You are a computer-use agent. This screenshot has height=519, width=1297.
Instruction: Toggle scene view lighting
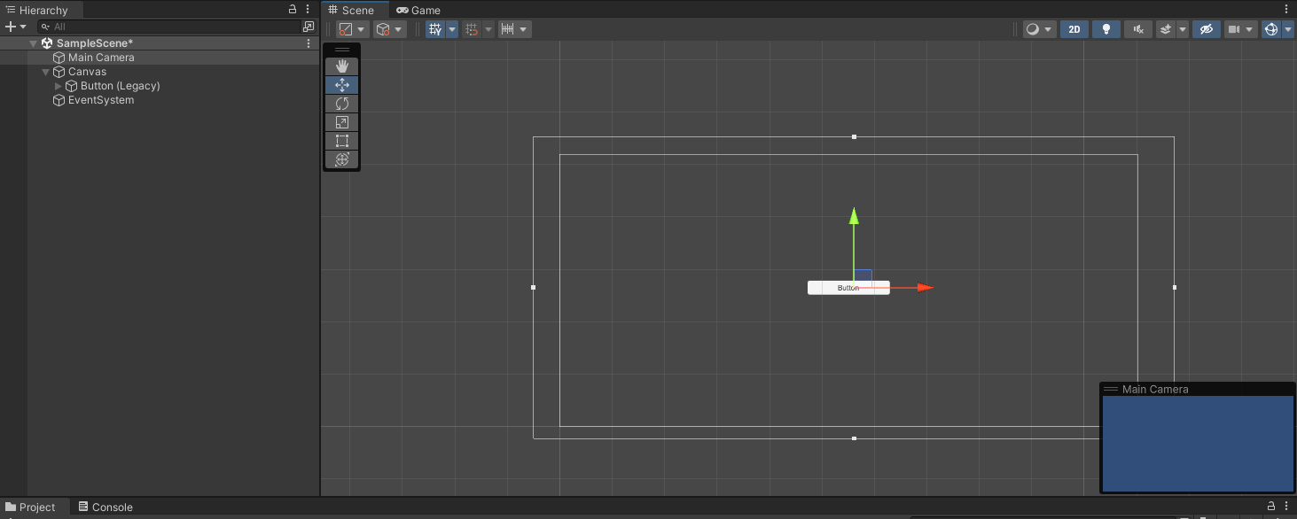coord(1106,28)
